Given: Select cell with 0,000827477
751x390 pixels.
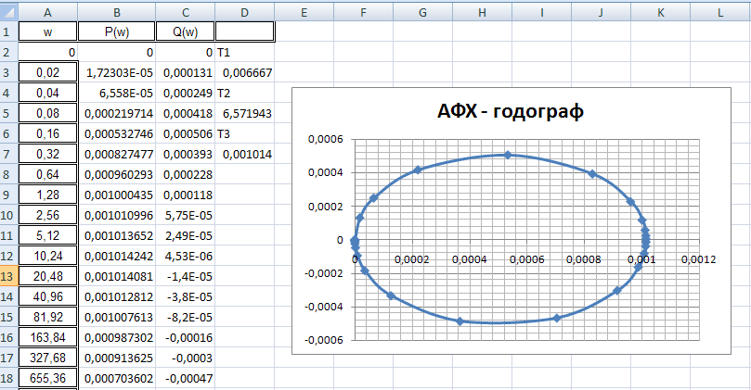Looking at the screenshot, I should (117, 154).
